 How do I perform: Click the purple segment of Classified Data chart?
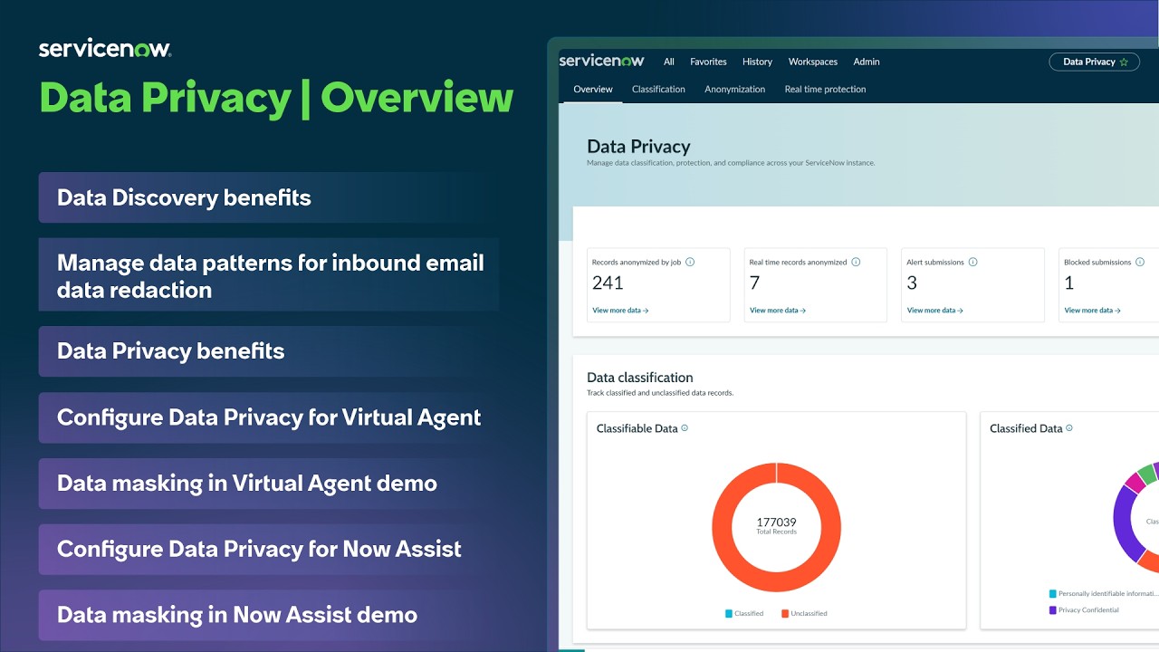click(1125, 525)
